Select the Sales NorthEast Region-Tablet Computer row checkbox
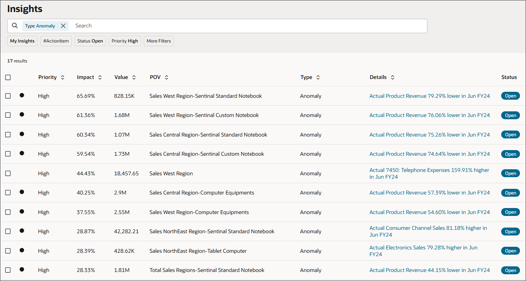Image resolution: width=526 pixels, height=281 pixels. click(8, 251)
